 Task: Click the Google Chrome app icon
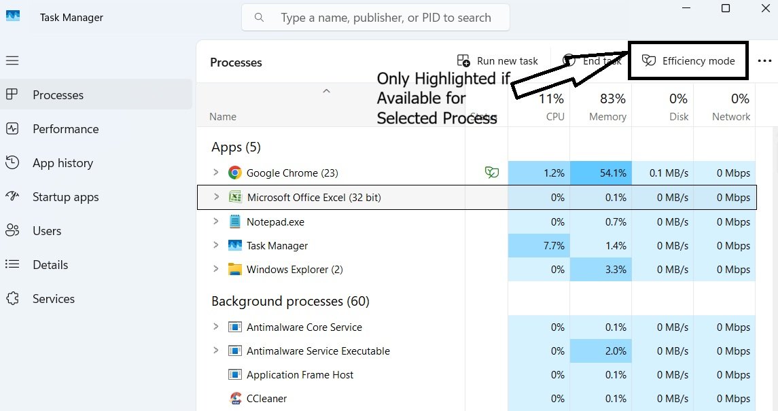point(234,173)
